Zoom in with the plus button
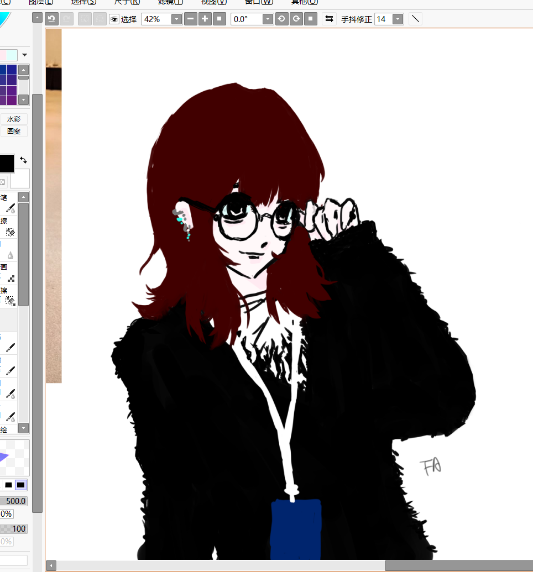This screenshot has height=572, width=533. [x=205, y=19]
